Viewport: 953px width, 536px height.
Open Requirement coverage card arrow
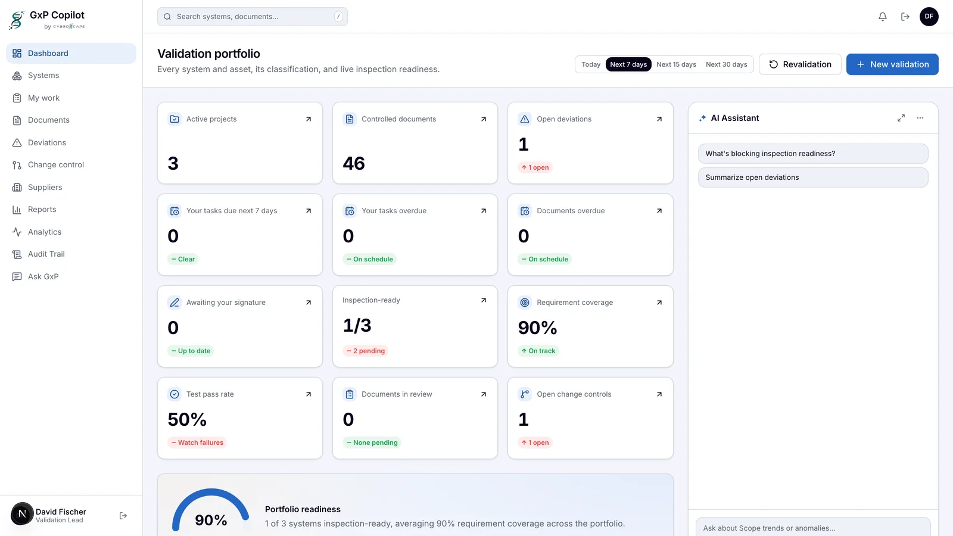coord(659,303)
